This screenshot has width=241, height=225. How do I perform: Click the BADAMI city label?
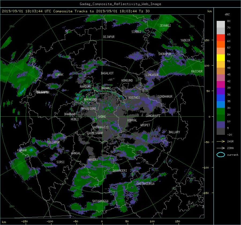[106, 88]
